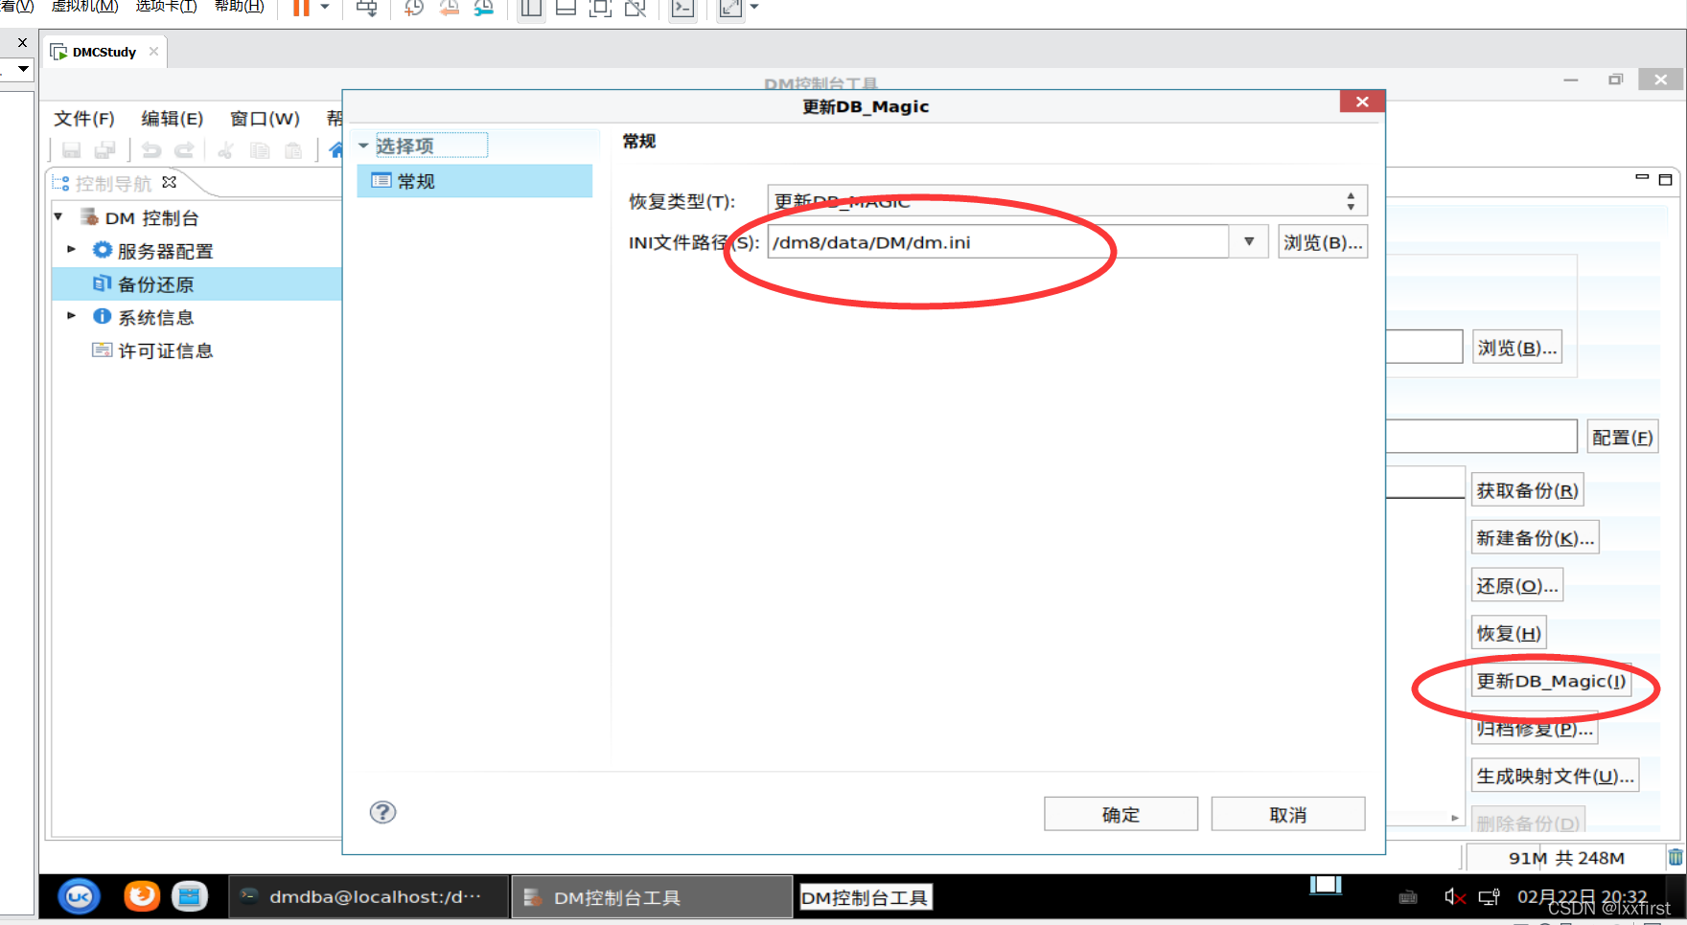This screenshot has height=925, width=1687.
Task: Click 取消 to cancel the dialog
Action: click(x=1287, y=814)
